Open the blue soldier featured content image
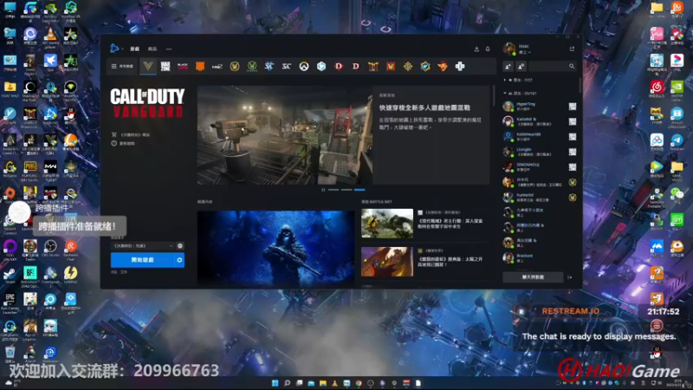The height and width of the screenshot is (390, 693). [x=275, y=248]
